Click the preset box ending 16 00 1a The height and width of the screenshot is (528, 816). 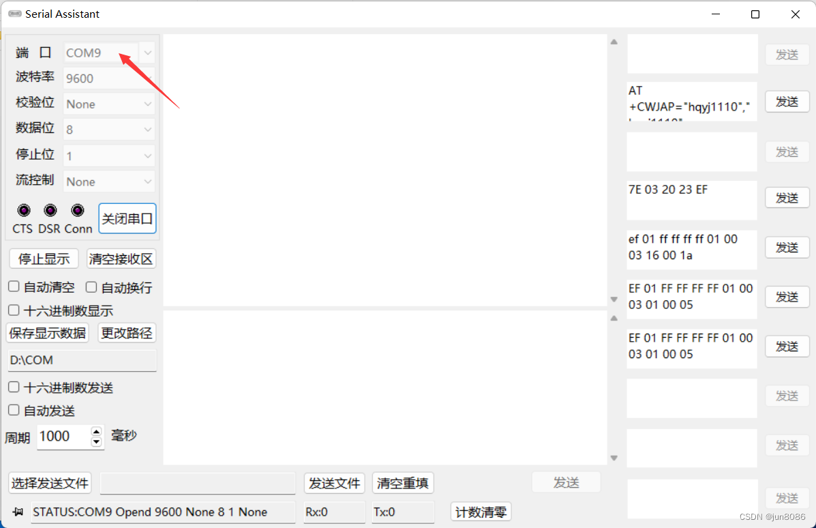coord(692,250)
